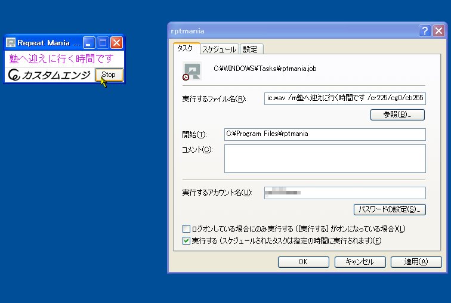Maximize the Repeat Mania window
The image size is (451, 303).
tap(103, 43)
